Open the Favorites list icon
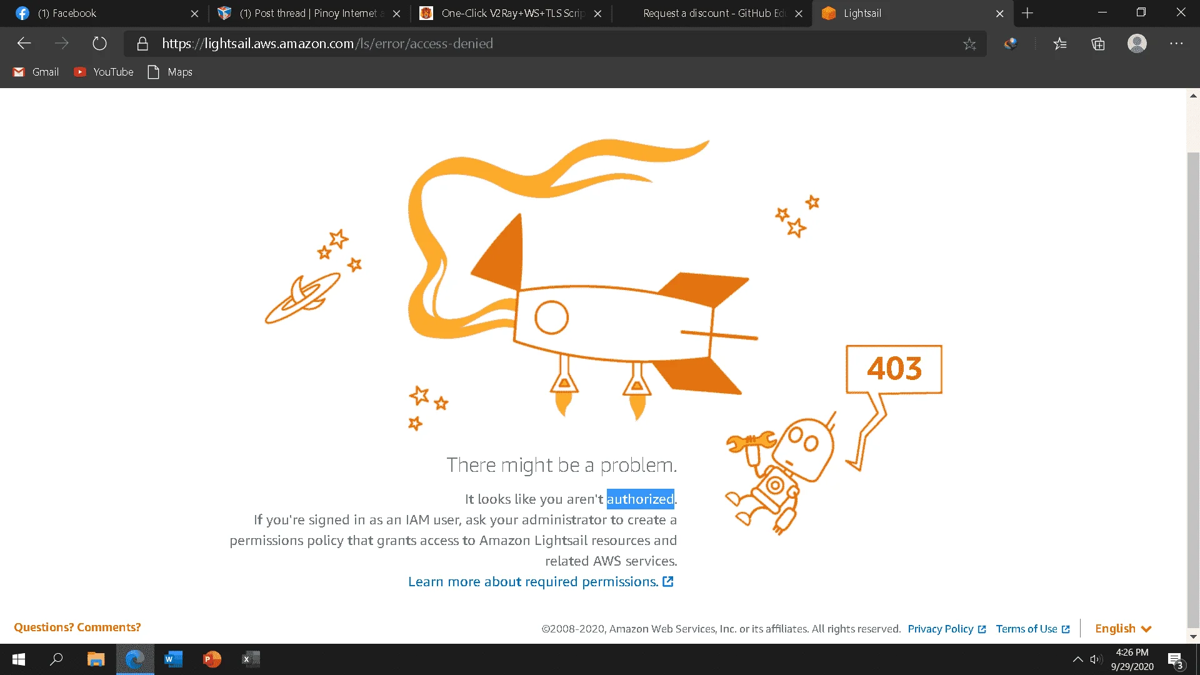This screenshot has width=1200, height=675. [1060, 44]
